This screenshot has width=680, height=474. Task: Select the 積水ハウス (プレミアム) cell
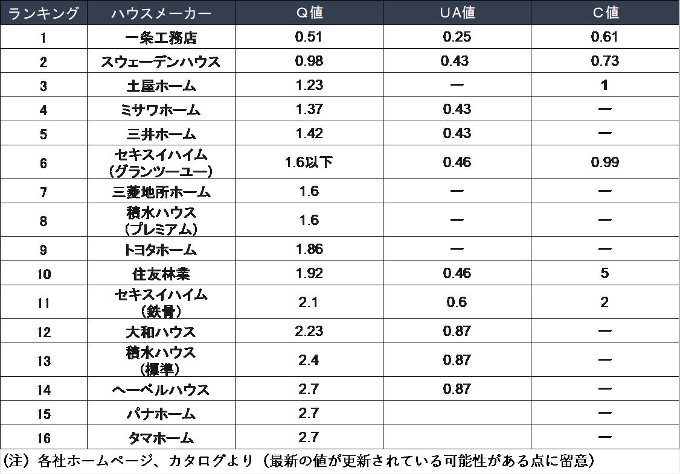pos(161,220)
